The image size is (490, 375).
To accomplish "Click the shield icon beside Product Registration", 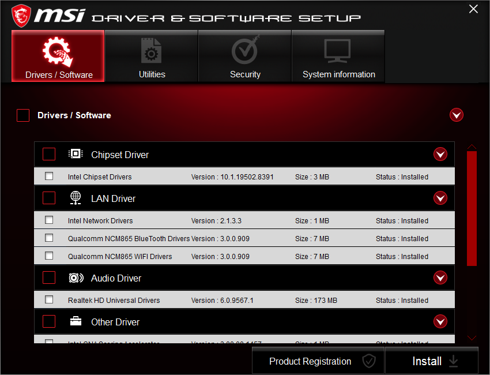I will tap(369, 361).
